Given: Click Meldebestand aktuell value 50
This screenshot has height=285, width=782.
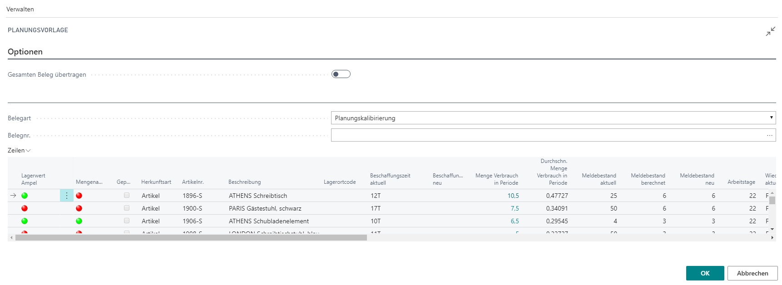Looking at the screenshot, I should (614, 208).
